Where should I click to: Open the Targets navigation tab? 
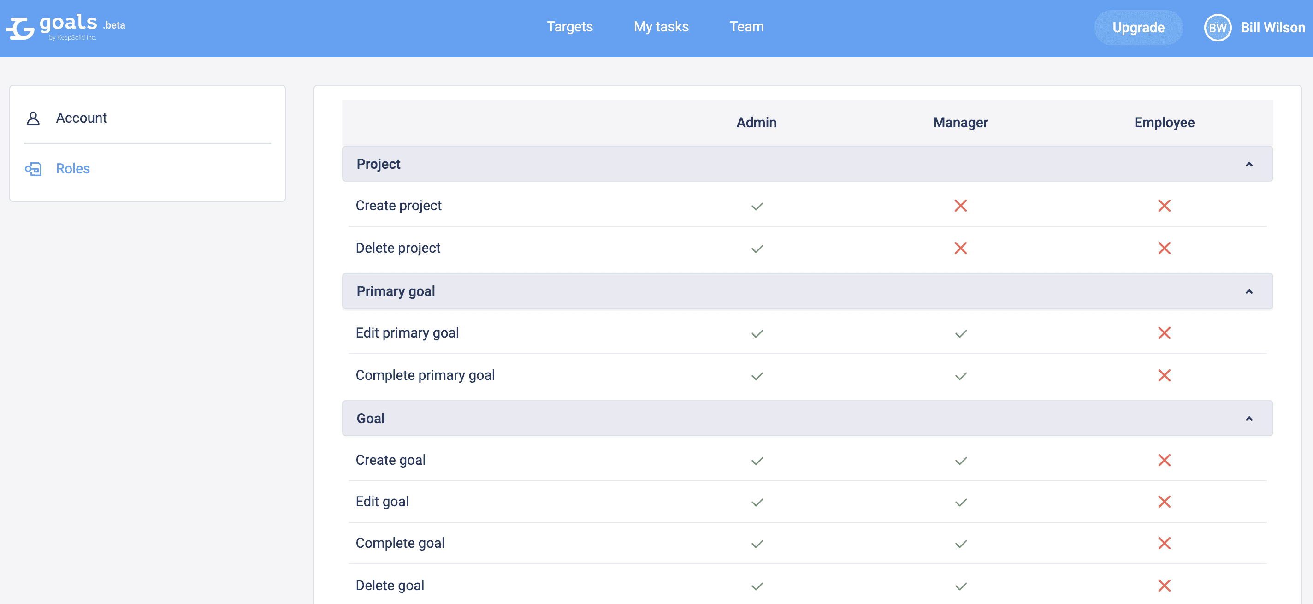tap(569, 26)
